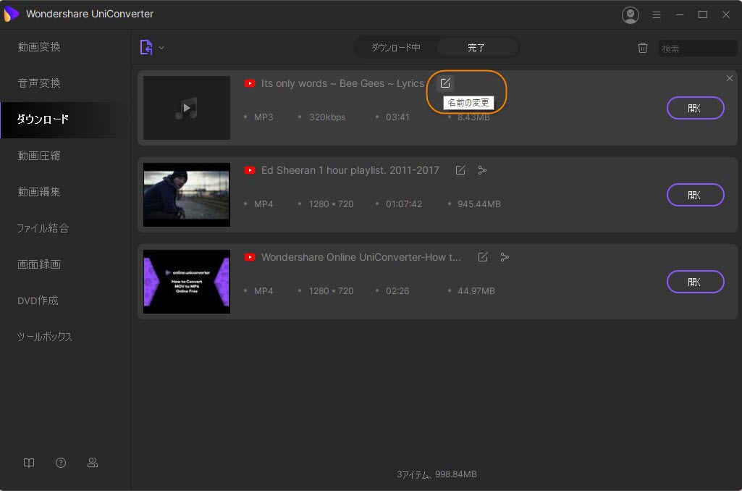Click rename icon for Bee Gees track

[444, 83]
